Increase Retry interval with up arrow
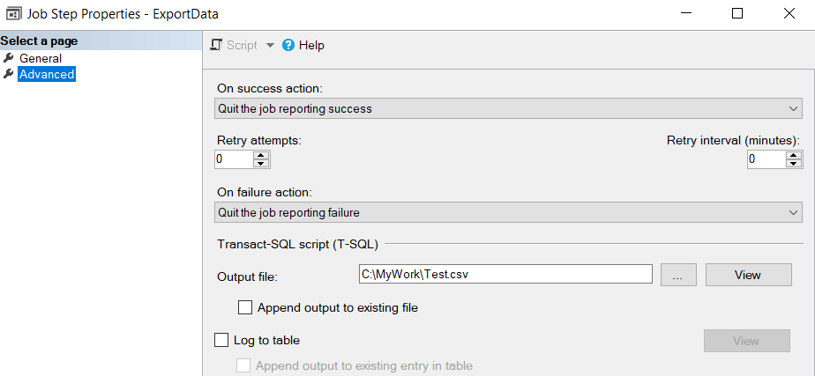Viewport: 815px width, 376px height. 793,155
